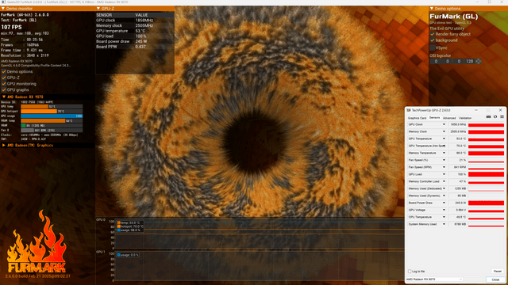Screen dimensions: 508x285
Task: Open the Advanced tab in GPU-Z
Action: point(449,118)
